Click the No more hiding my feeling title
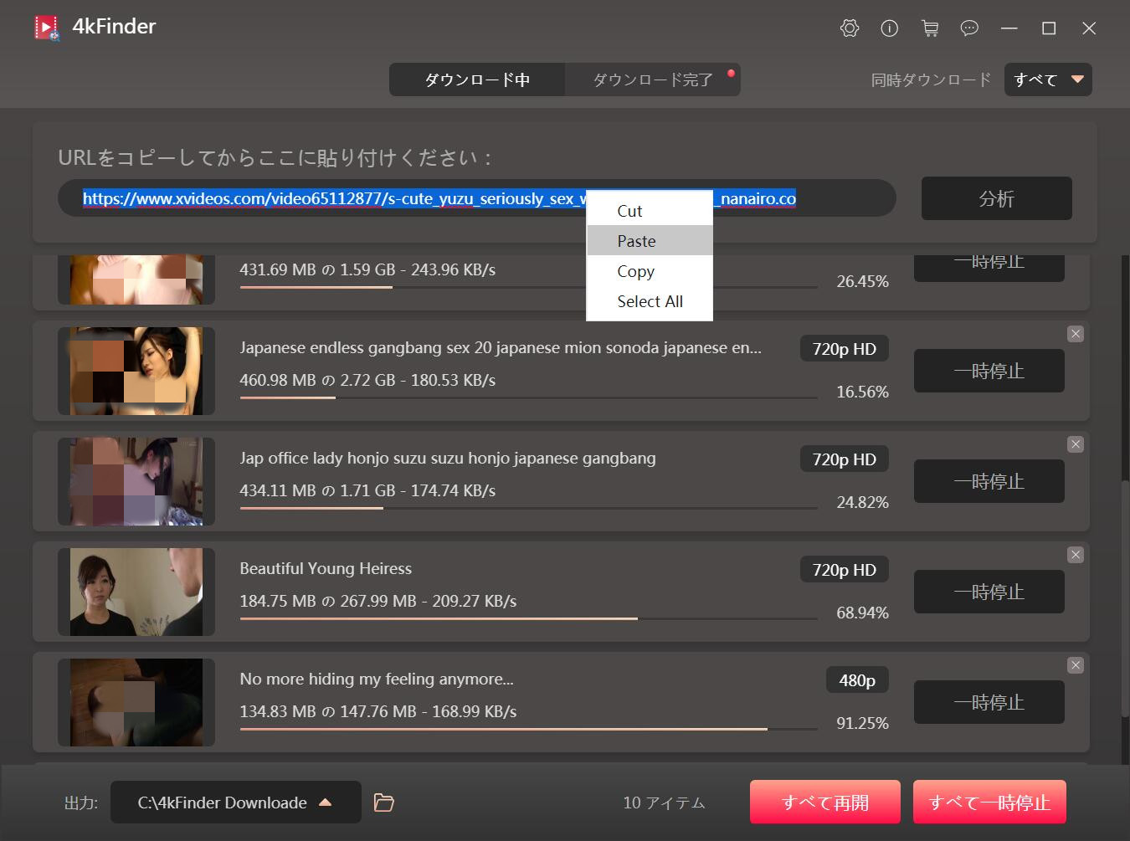Screen dimensions: 1130x841 coord(377,679)
